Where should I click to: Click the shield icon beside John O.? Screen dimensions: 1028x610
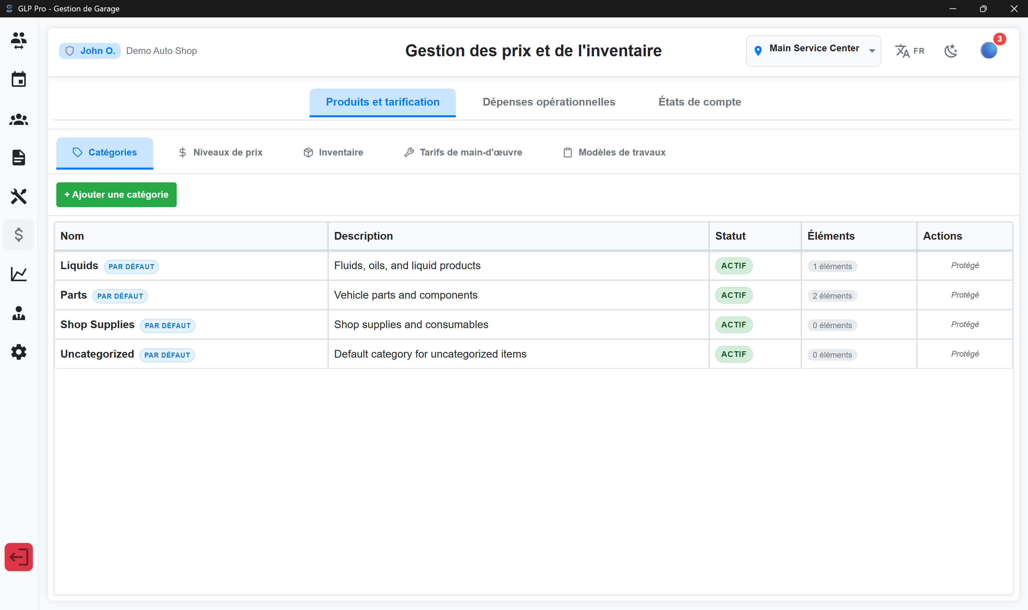click(x=70, y=51)
